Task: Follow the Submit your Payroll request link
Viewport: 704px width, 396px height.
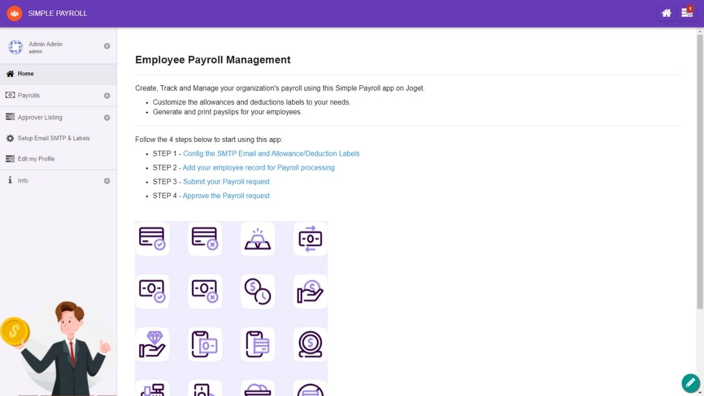Action: pyautogui.click(x=226, y=182)
